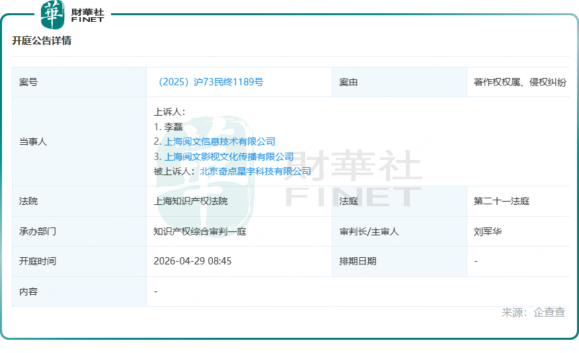Click the 知识产权综合审判一庭 value
This screenshot has width=579, height=353.
pos(200,231)
